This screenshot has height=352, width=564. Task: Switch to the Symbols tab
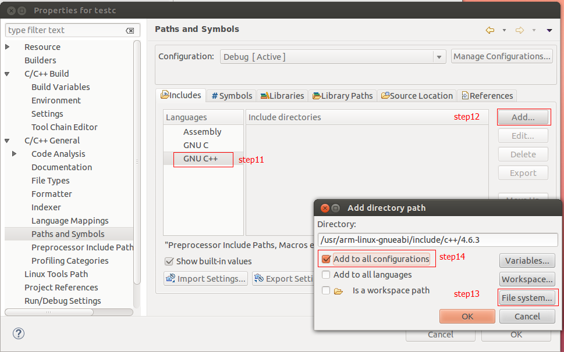click(x=232, y=96)
